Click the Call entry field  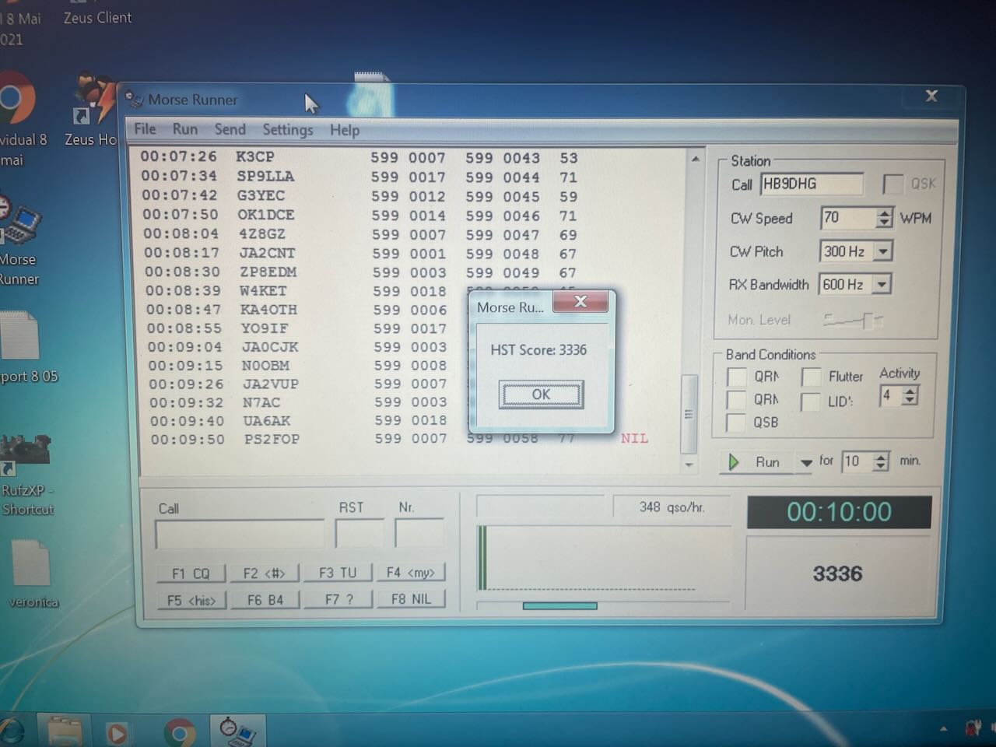click(240, 535)
